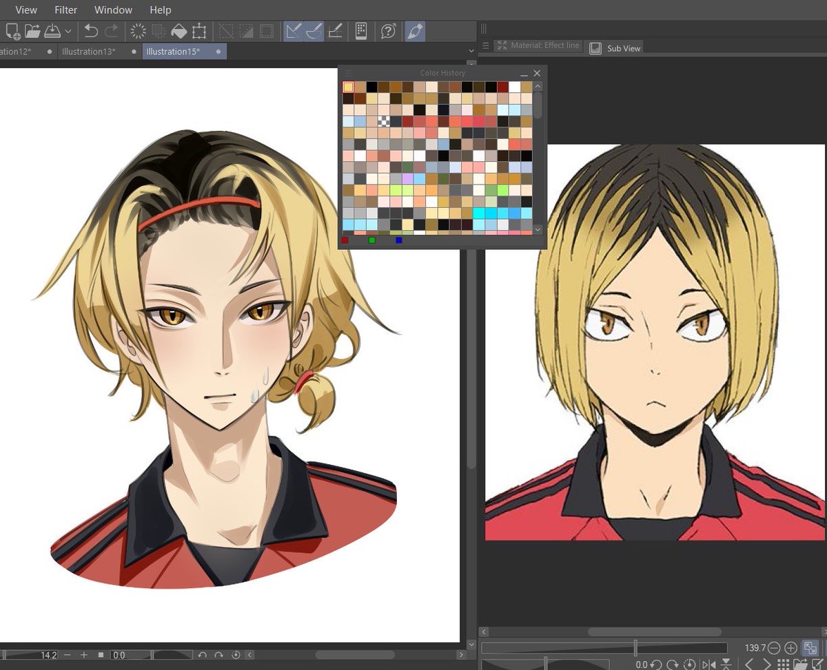Close the Color History panel
This screenshot has height=670, width=827.
point(537,73)
